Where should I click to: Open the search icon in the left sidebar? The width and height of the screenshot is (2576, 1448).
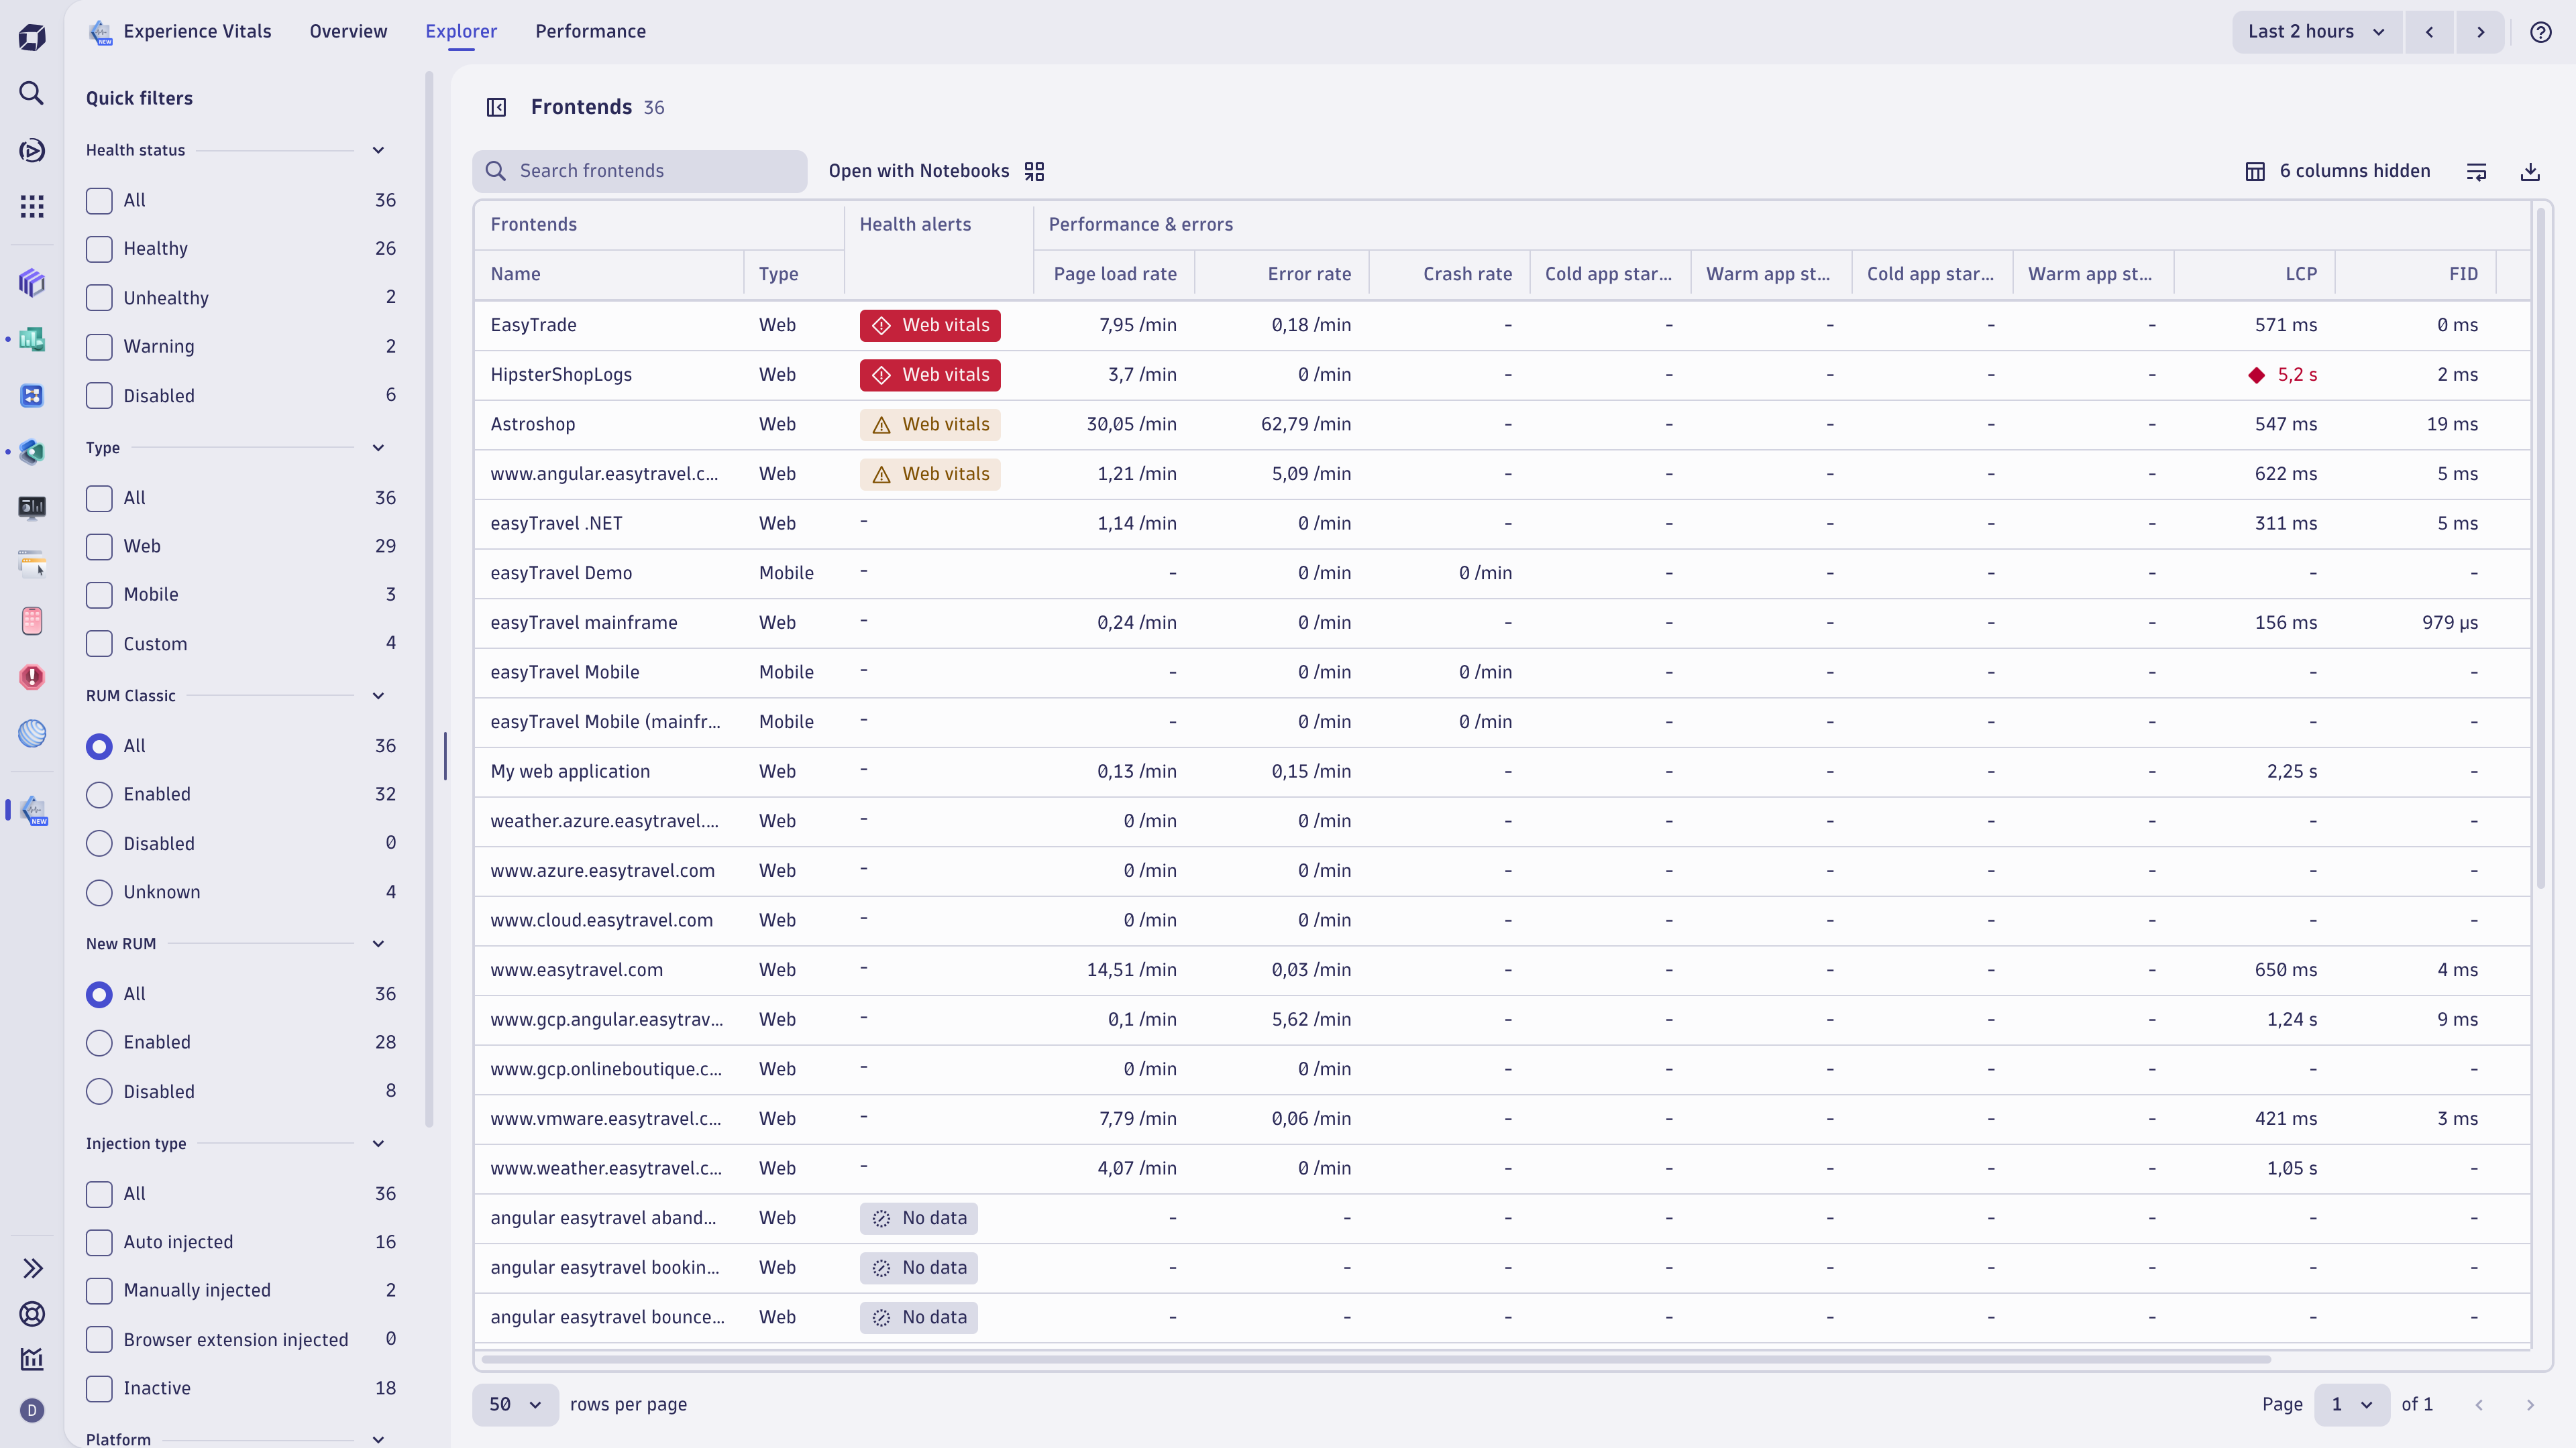pyautogui.click(x=31, y=93)
